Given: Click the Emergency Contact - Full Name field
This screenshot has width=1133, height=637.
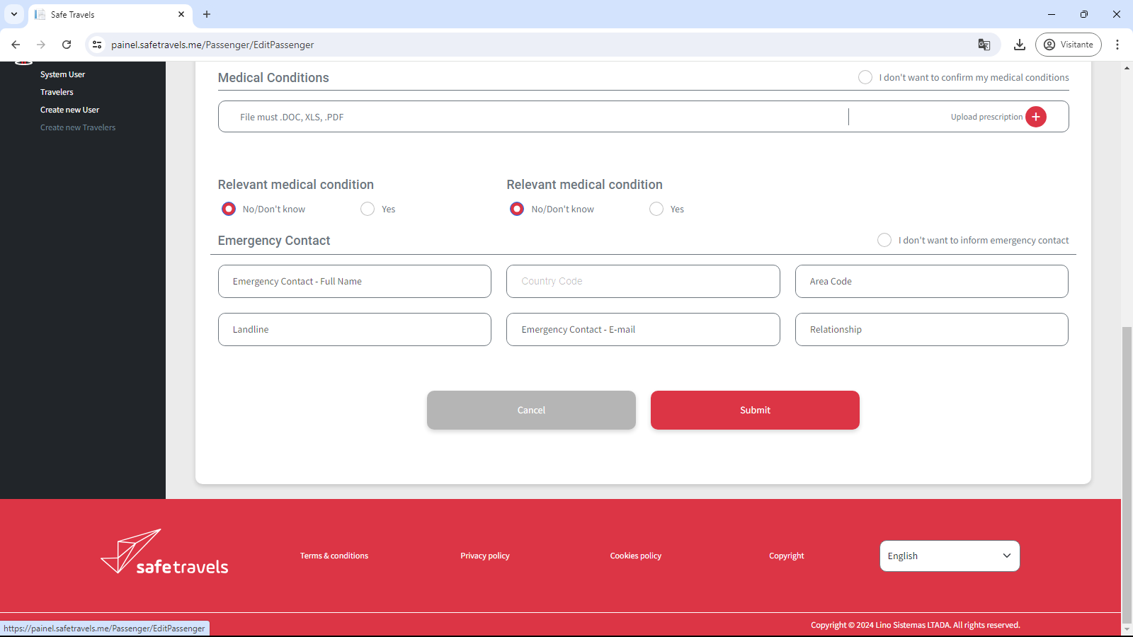Looking at the screenshot, I should coord(354,281).
